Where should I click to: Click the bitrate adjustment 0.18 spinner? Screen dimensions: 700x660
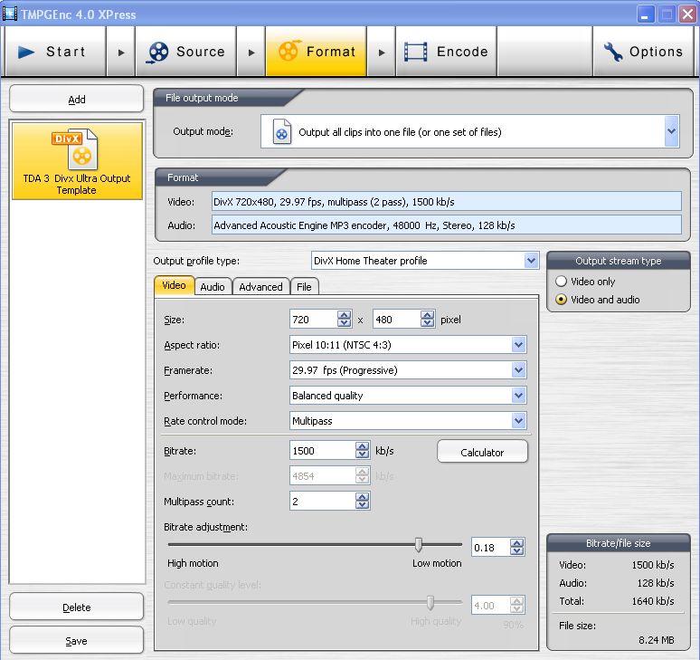[517, 547]
